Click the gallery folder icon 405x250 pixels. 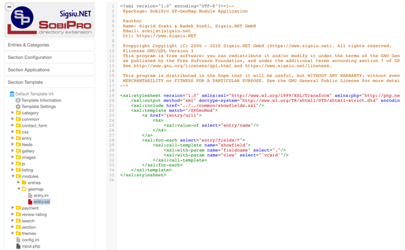click(x=18, y=150)
